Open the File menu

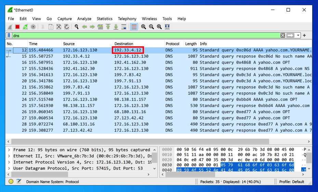11,19
